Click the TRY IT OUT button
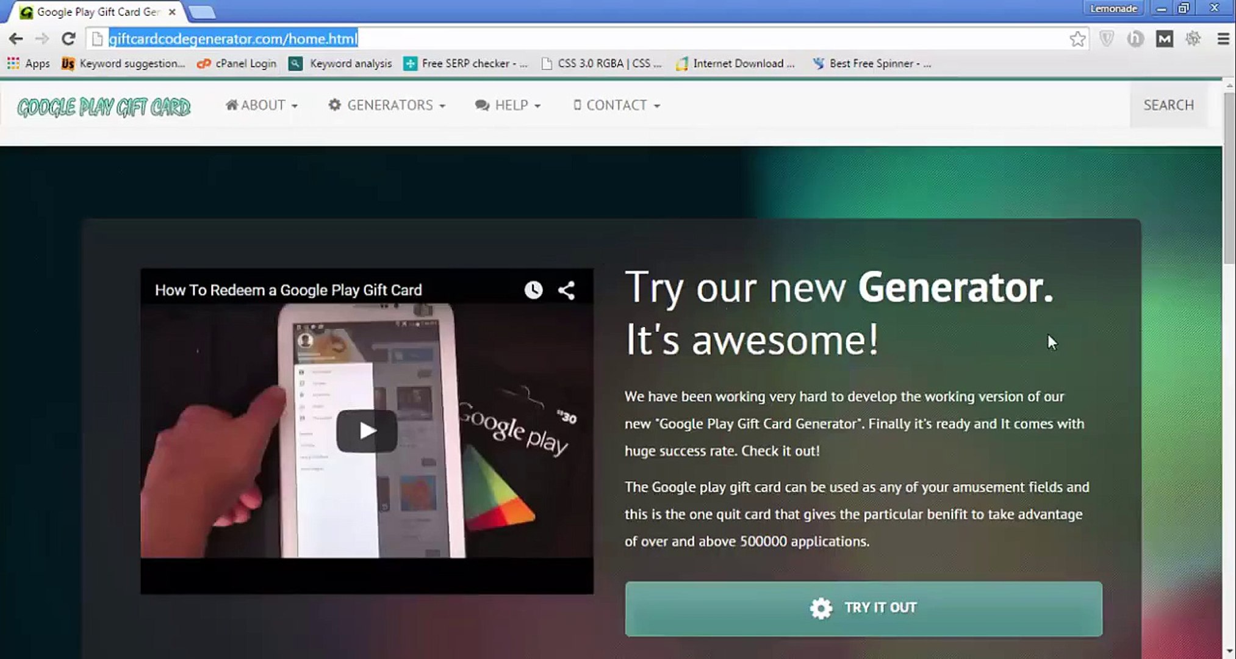Viewport: 1236px width, 659px height. click(863, 608)
